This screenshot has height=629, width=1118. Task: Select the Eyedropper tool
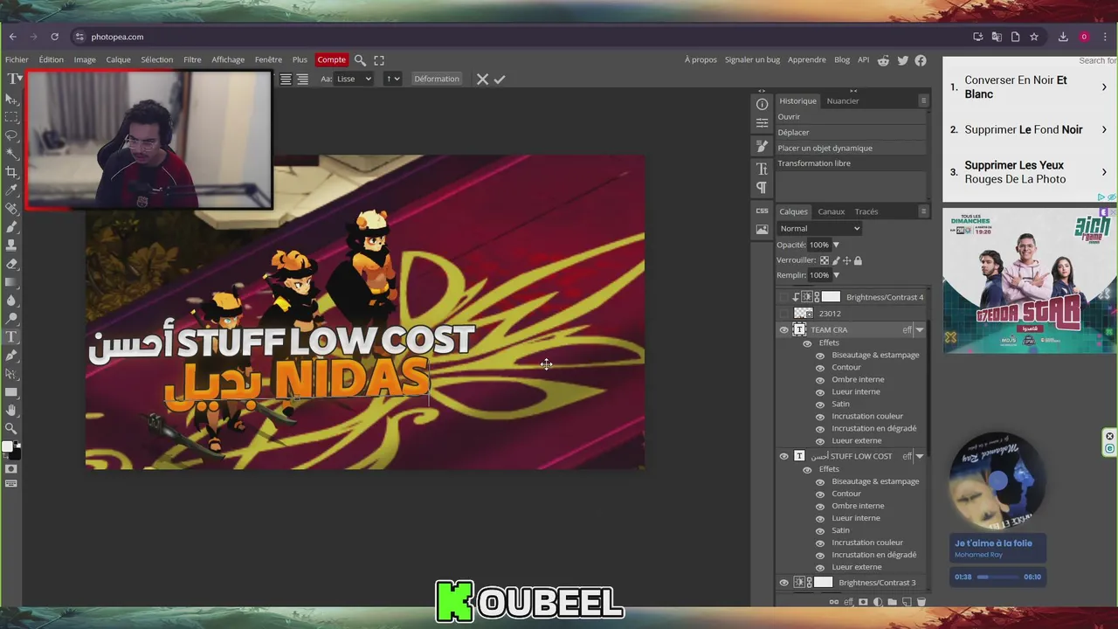(11, 190)
